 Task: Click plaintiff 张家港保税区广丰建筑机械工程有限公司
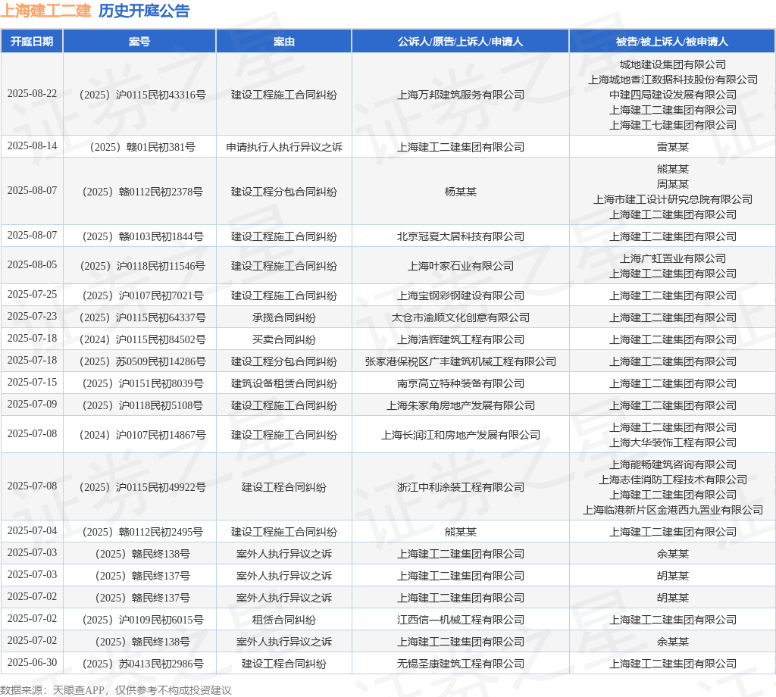point(461,361)
